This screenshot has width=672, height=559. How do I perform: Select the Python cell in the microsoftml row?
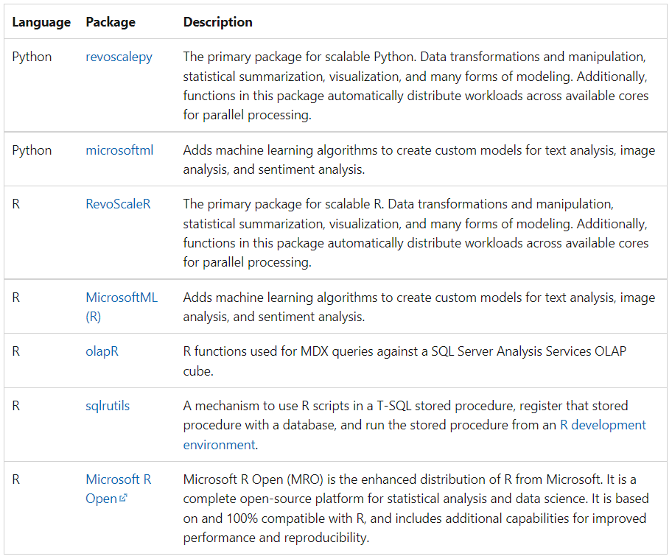(32, 150)
